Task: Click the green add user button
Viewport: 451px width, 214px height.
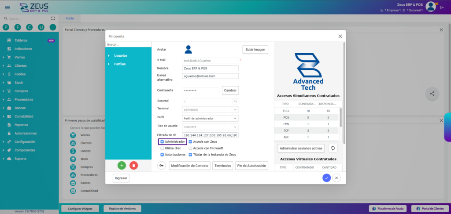Action: tap(122, 165)
